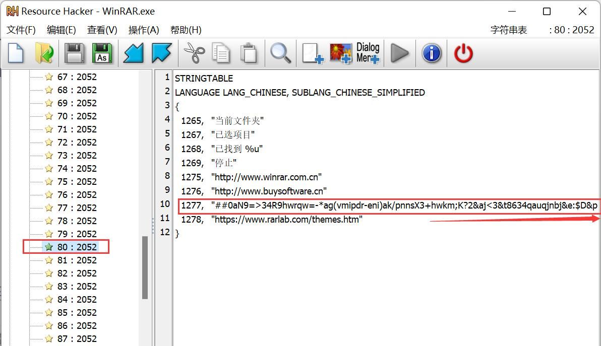This screenshot has height=346, width=601.
Task: Select tree item 84 : 2052
Action: pyautogui.click(x=77, y=299)
